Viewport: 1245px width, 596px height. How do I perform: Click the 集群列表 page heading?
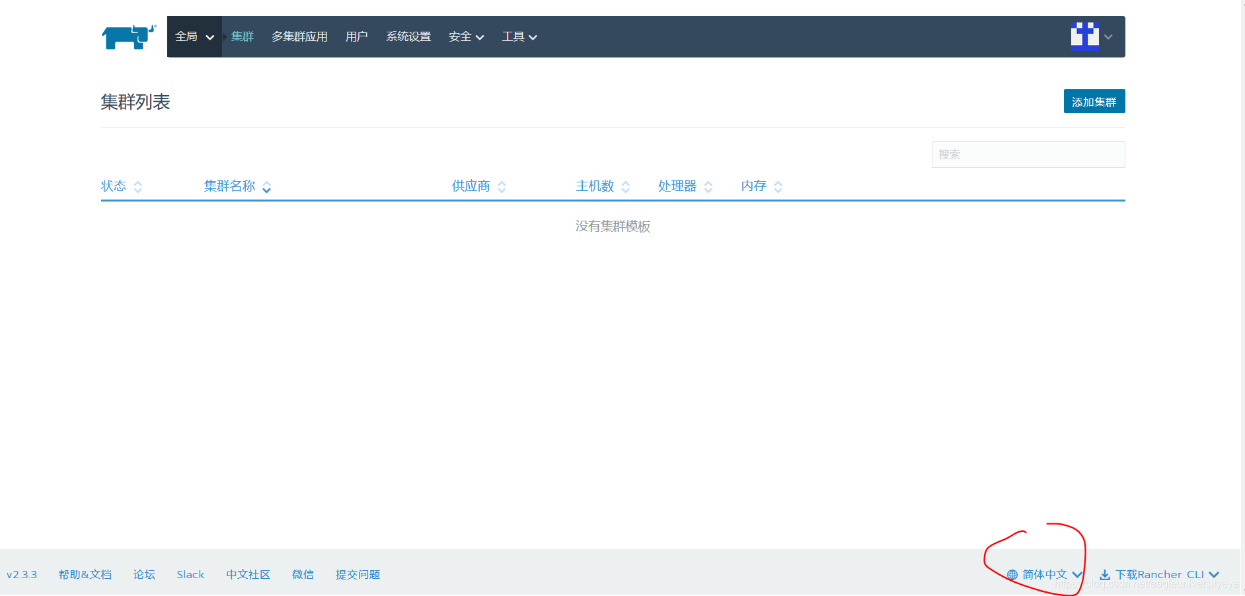[x=135, y=102]
